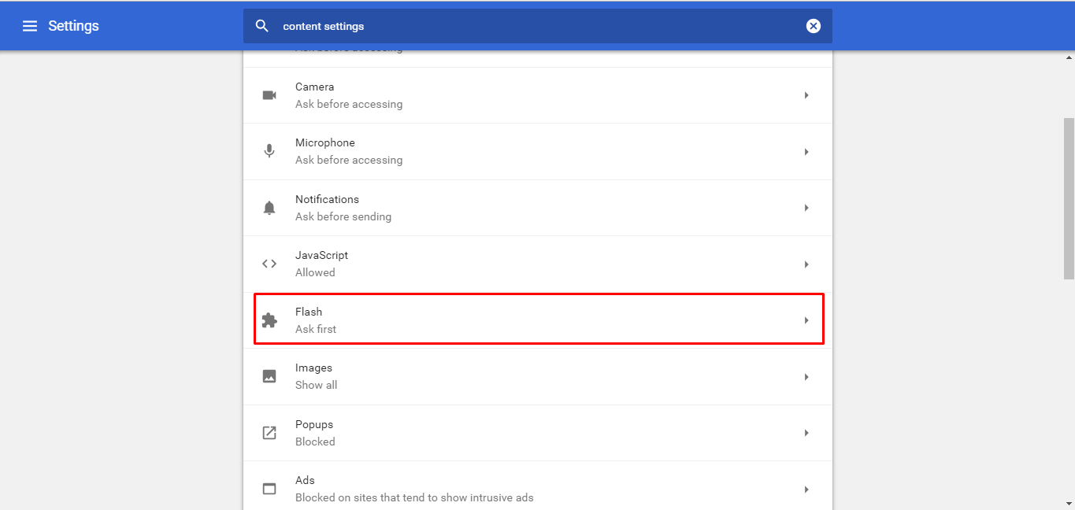Click the Flash puzzle piece icon
The height and width of the screenshot is (510, 1075).
click(x=269, y=320)
